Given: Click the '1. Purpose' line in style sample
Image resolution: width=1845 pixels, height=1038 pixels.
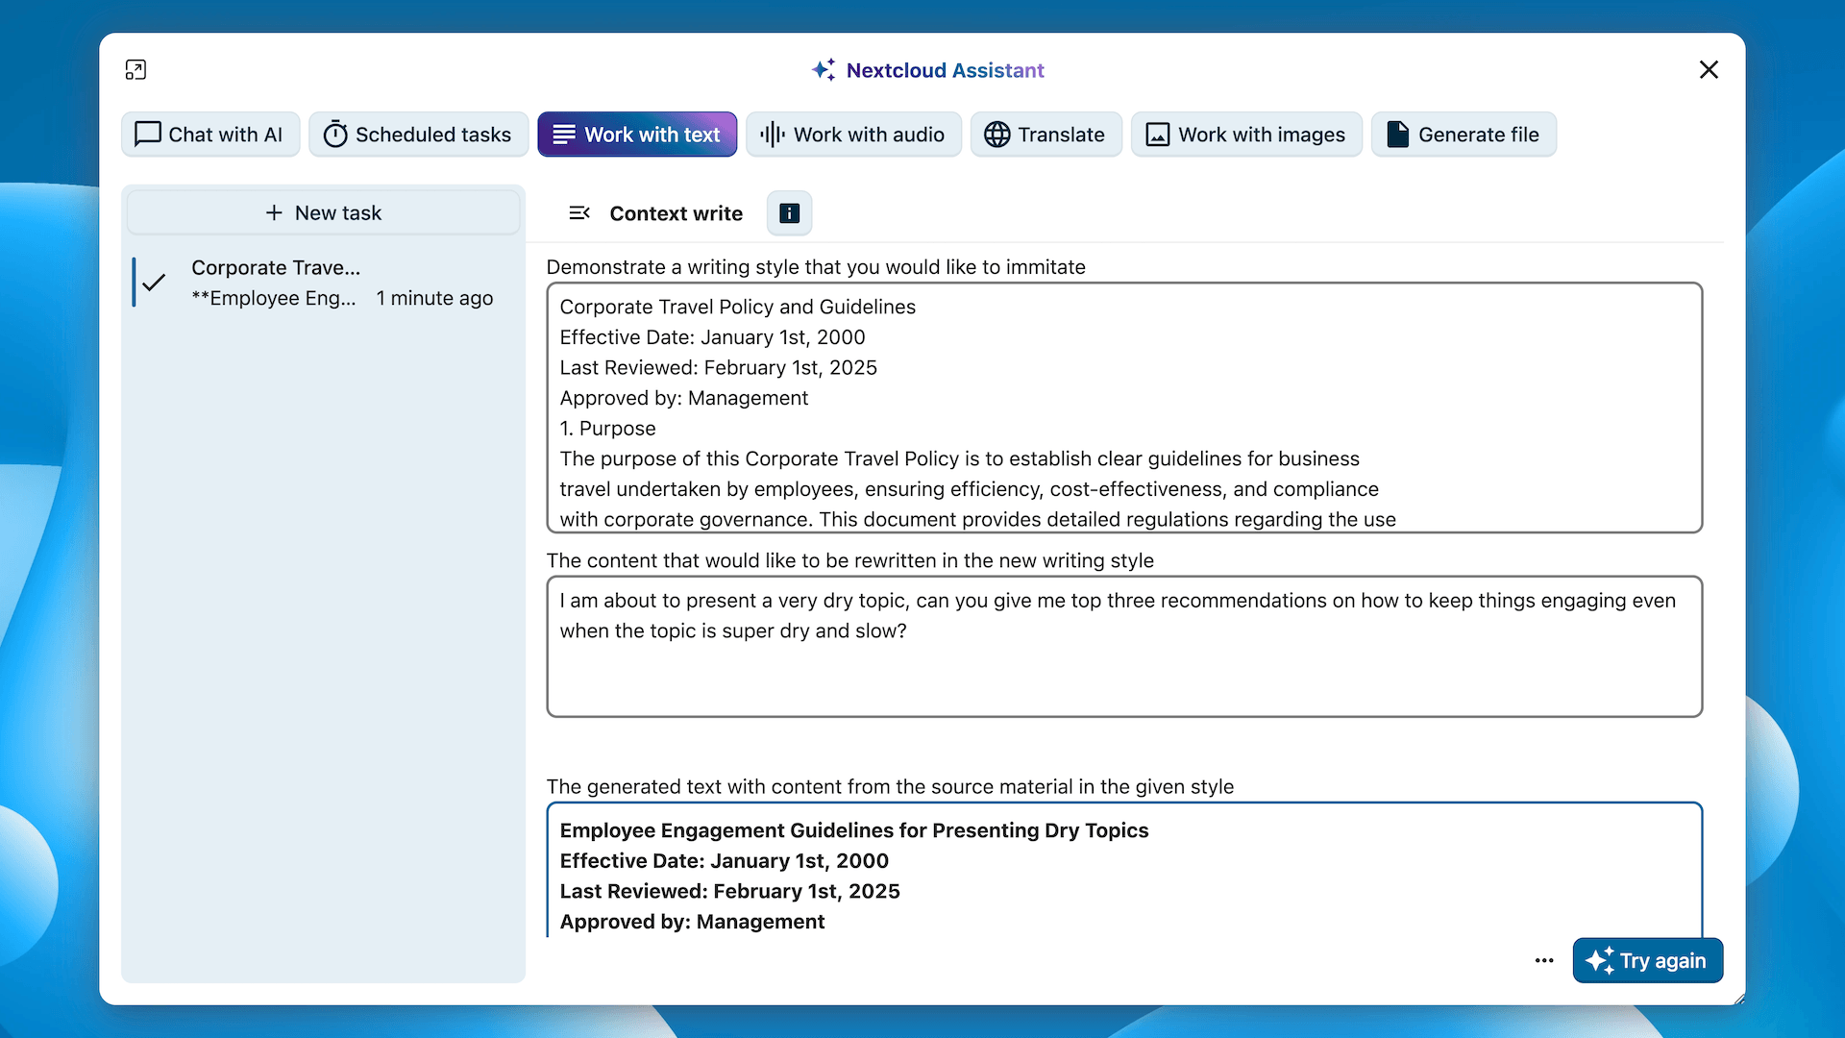Looking at the screenshot, I should 607,429.
